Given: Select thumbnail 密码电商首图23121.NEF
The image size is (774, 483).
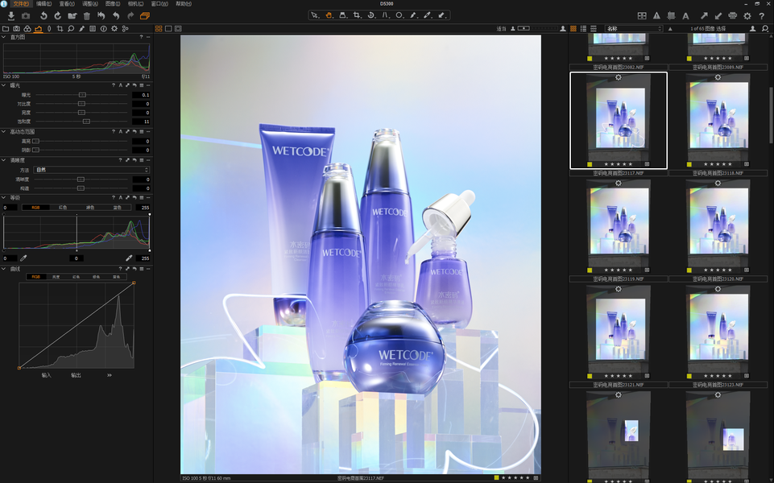Looking at the screenshot, I should click(619, 333).
